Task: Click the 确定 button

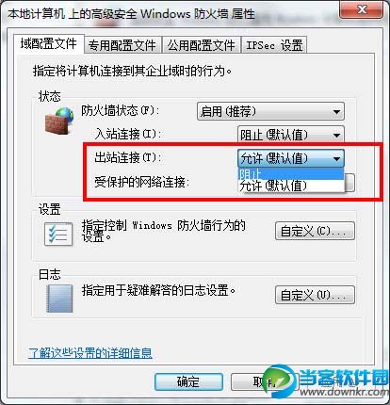Action: (x=188, y=381)
